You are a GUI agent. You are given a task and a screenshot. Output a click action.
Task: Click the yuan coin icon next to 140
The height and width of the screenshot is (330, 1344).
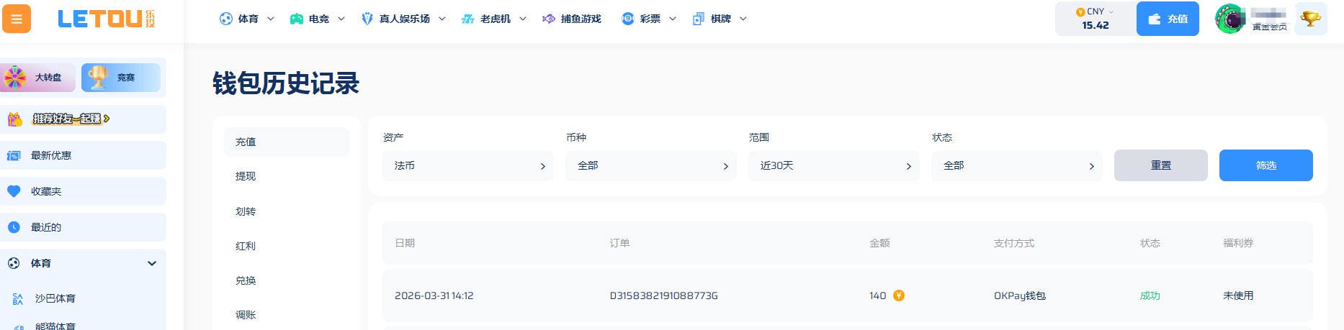tap(899, 295)
